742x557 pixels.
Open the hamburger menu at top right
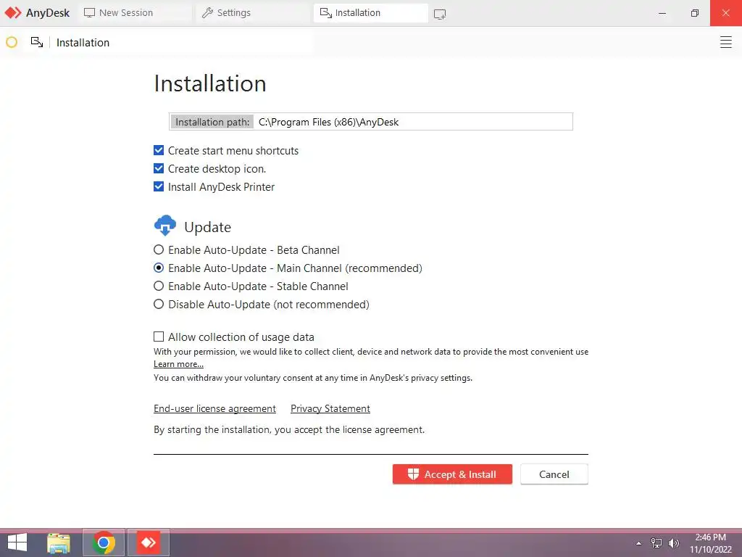pos(725,42)
